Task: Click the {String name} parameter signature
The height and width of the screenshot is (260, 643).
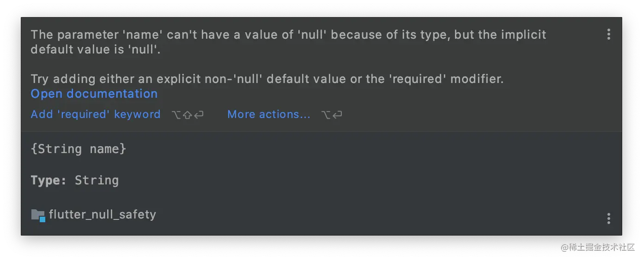Action: coord(79,149)
